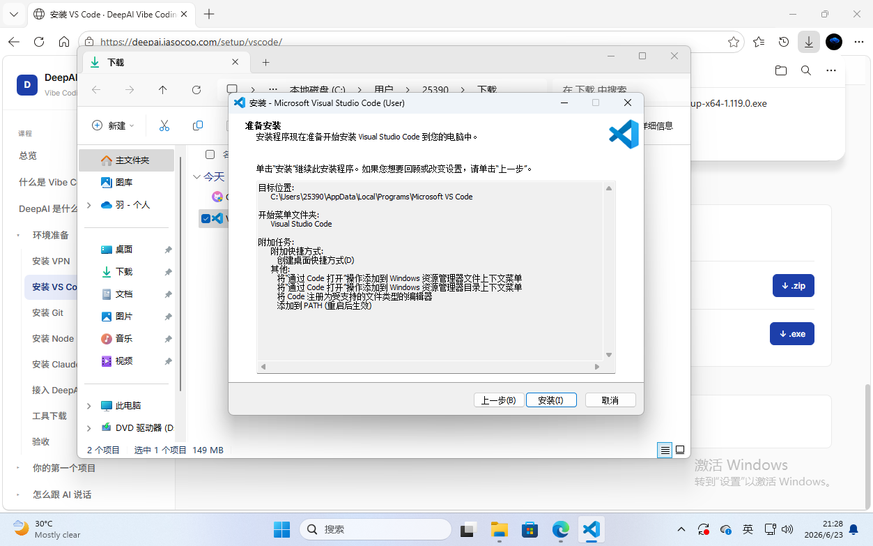Viewport: 873px width, 546px height.
Task: Switch Explorer to details view
Action: coord(665,450)
